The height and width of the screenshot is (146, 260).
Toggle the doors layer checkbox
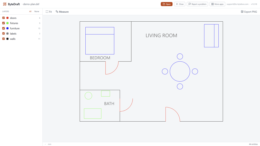4,18
